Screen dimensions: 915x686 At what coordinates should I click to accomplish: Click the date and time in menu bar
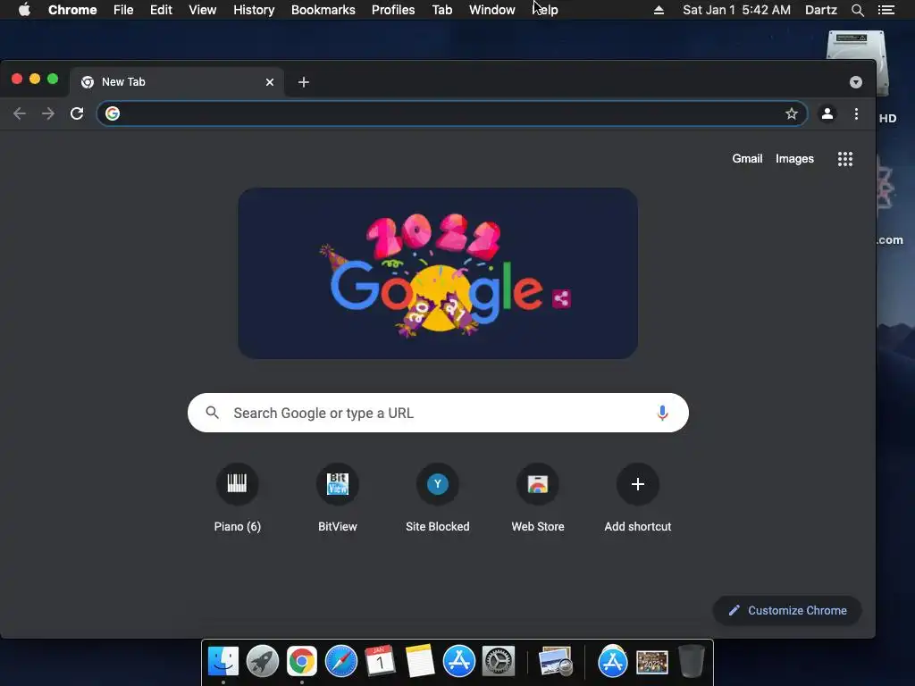click(736, 10)
